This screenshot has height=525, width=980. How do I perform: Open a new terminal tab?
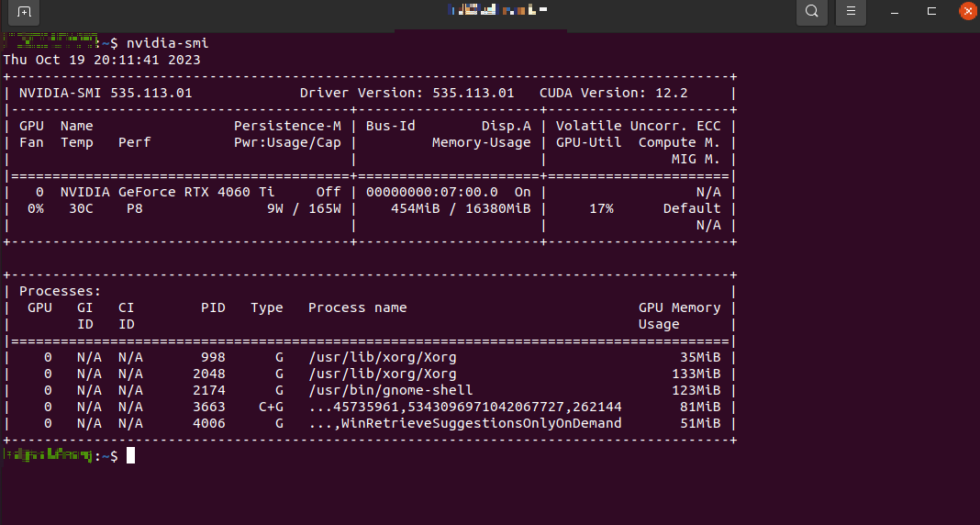[24, 12]
